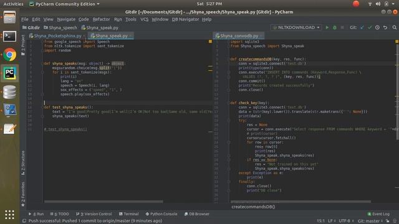The image size is (399, 224).
Task: Open the Tools menu
Action: point(131,19)
